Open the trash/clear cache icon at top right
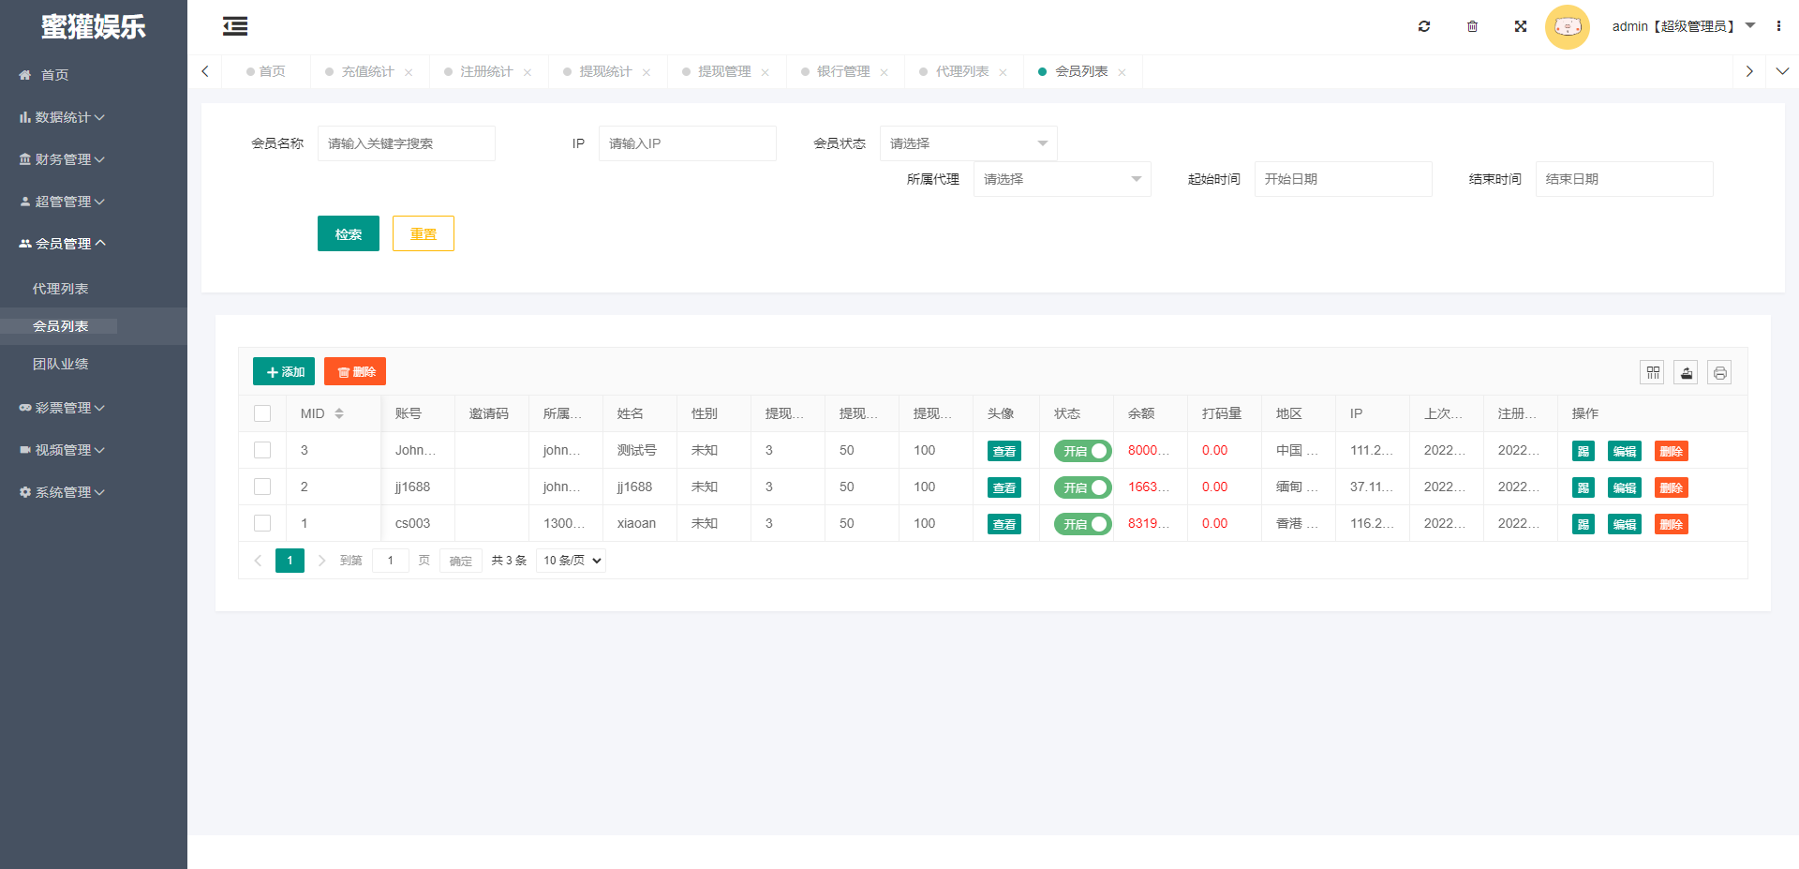The image size is (1799, 869). (1472, 26)
